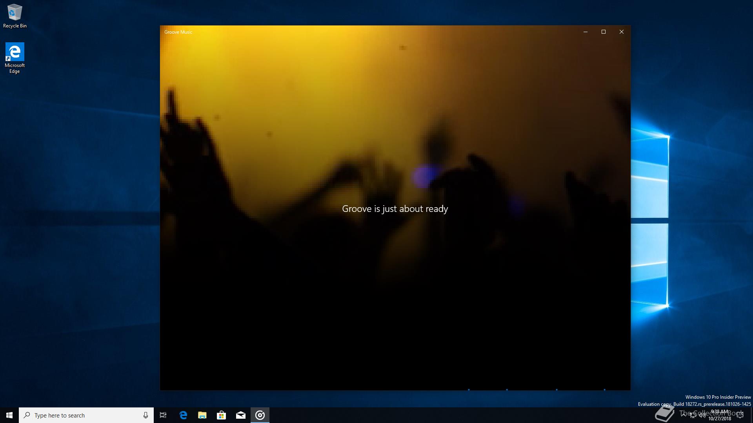Open the clock showing 9:38 AM
The width and height of the screenshot is (753, 423).
tap(720, 415)
